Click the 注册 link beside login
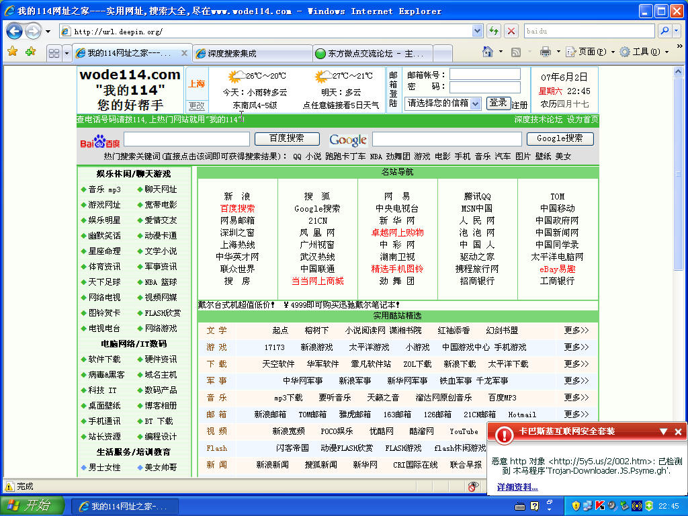The width and height of the screenshot is (688, 516). pos(519,105)
